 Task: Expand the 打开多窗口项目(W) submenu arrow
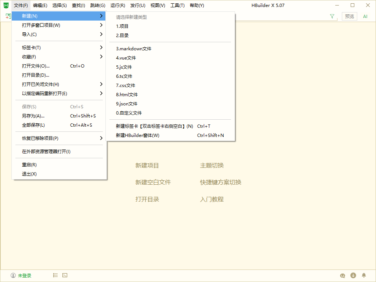[x=101, y=25]
